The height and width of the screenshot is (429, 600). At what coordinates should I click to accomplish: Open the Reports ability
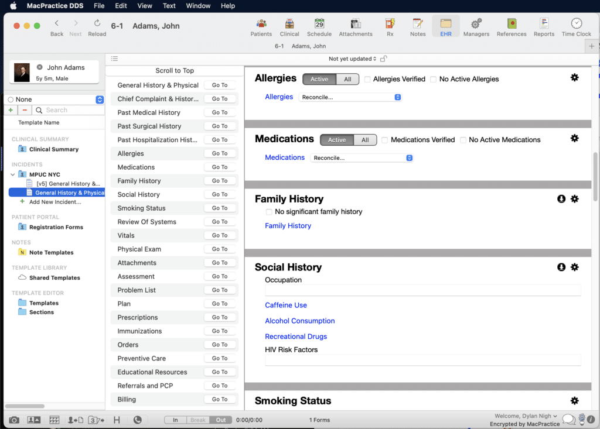[544, 28]
